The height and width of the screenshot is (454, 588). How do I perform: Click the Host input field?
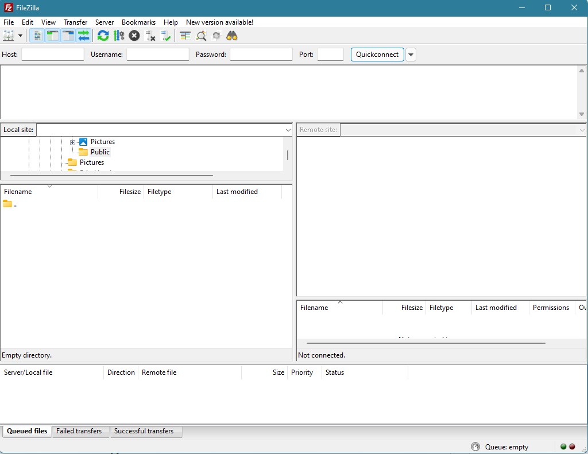click(52, 55)
